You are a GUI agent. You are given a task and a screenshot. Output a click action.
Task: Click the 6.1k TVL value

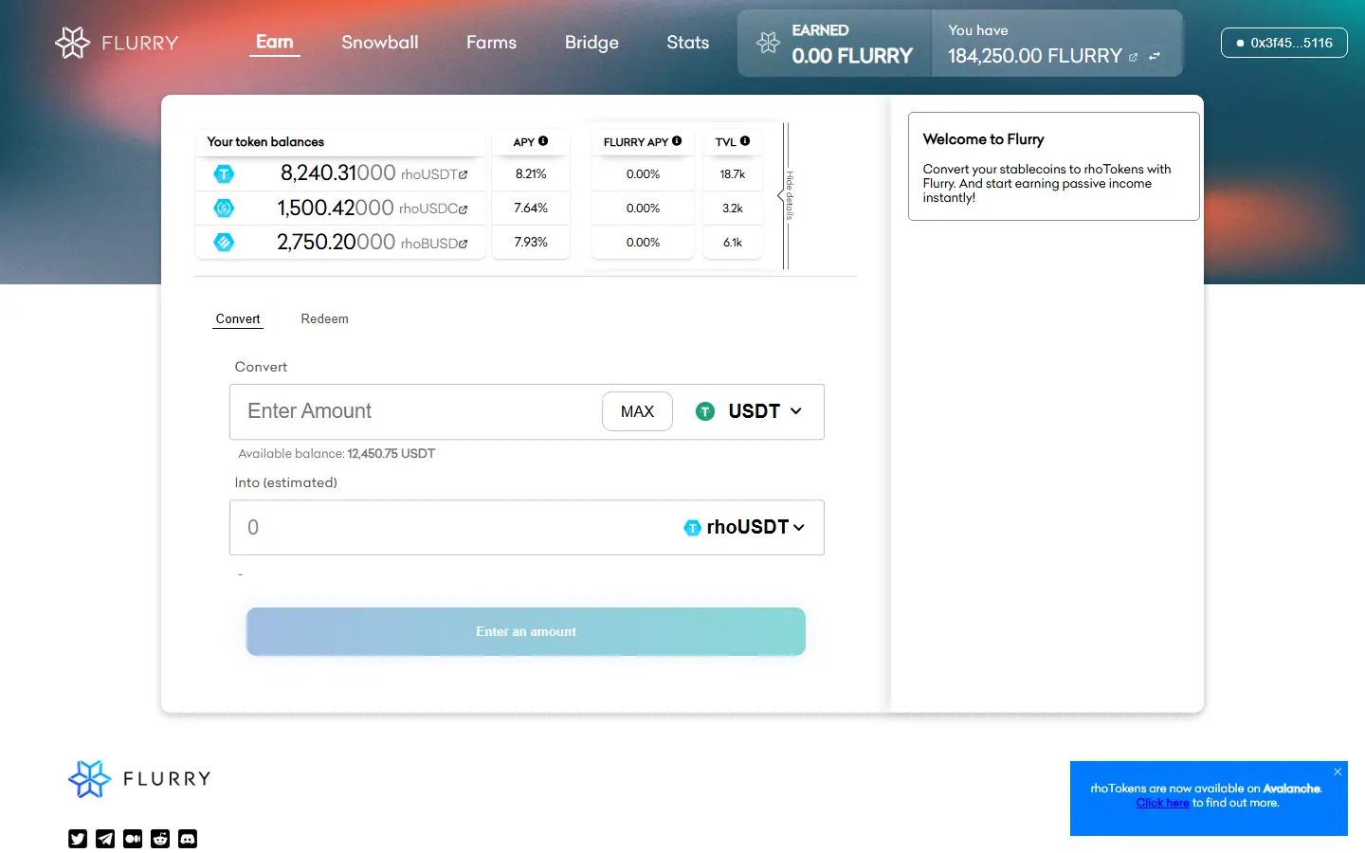tap(733, 243)
